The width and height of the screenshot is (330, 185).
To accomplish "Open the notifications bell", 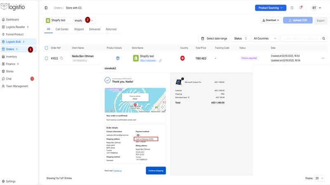I will coord(301,7).
